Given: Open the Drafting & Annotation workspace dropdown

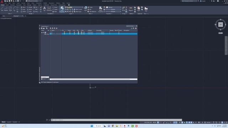Looking at the screenshot, I should 34,1.
